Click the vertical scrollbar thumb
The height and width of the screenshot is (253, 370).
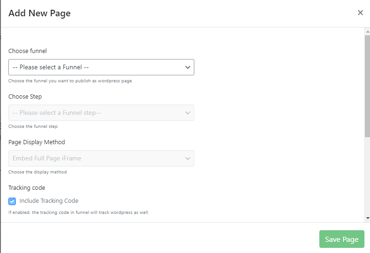367,86
